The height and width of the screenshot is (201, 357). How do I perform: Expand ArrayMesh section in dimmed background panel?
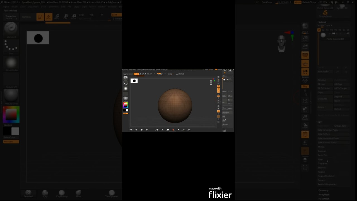[x=324, y=195]
